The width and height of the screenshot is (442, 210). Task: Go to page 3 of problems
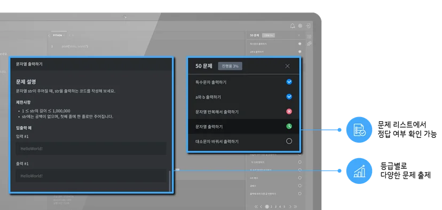(x=275, y=207)
